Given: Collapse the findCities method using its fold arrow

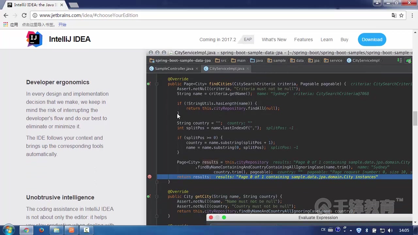Looking at the screenshot, I should tap(157, 84).
